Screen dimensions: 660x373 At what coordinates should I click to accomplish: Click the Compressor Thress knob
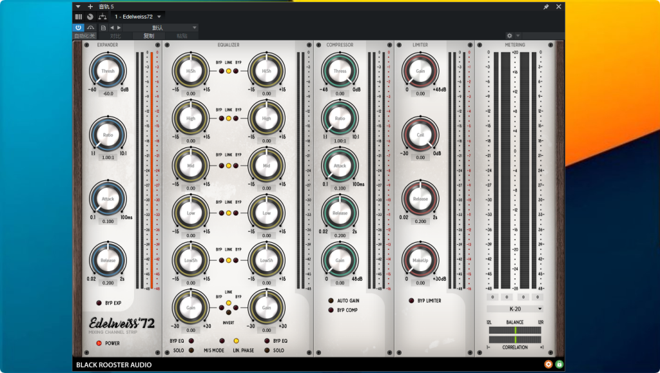(340, 71)
